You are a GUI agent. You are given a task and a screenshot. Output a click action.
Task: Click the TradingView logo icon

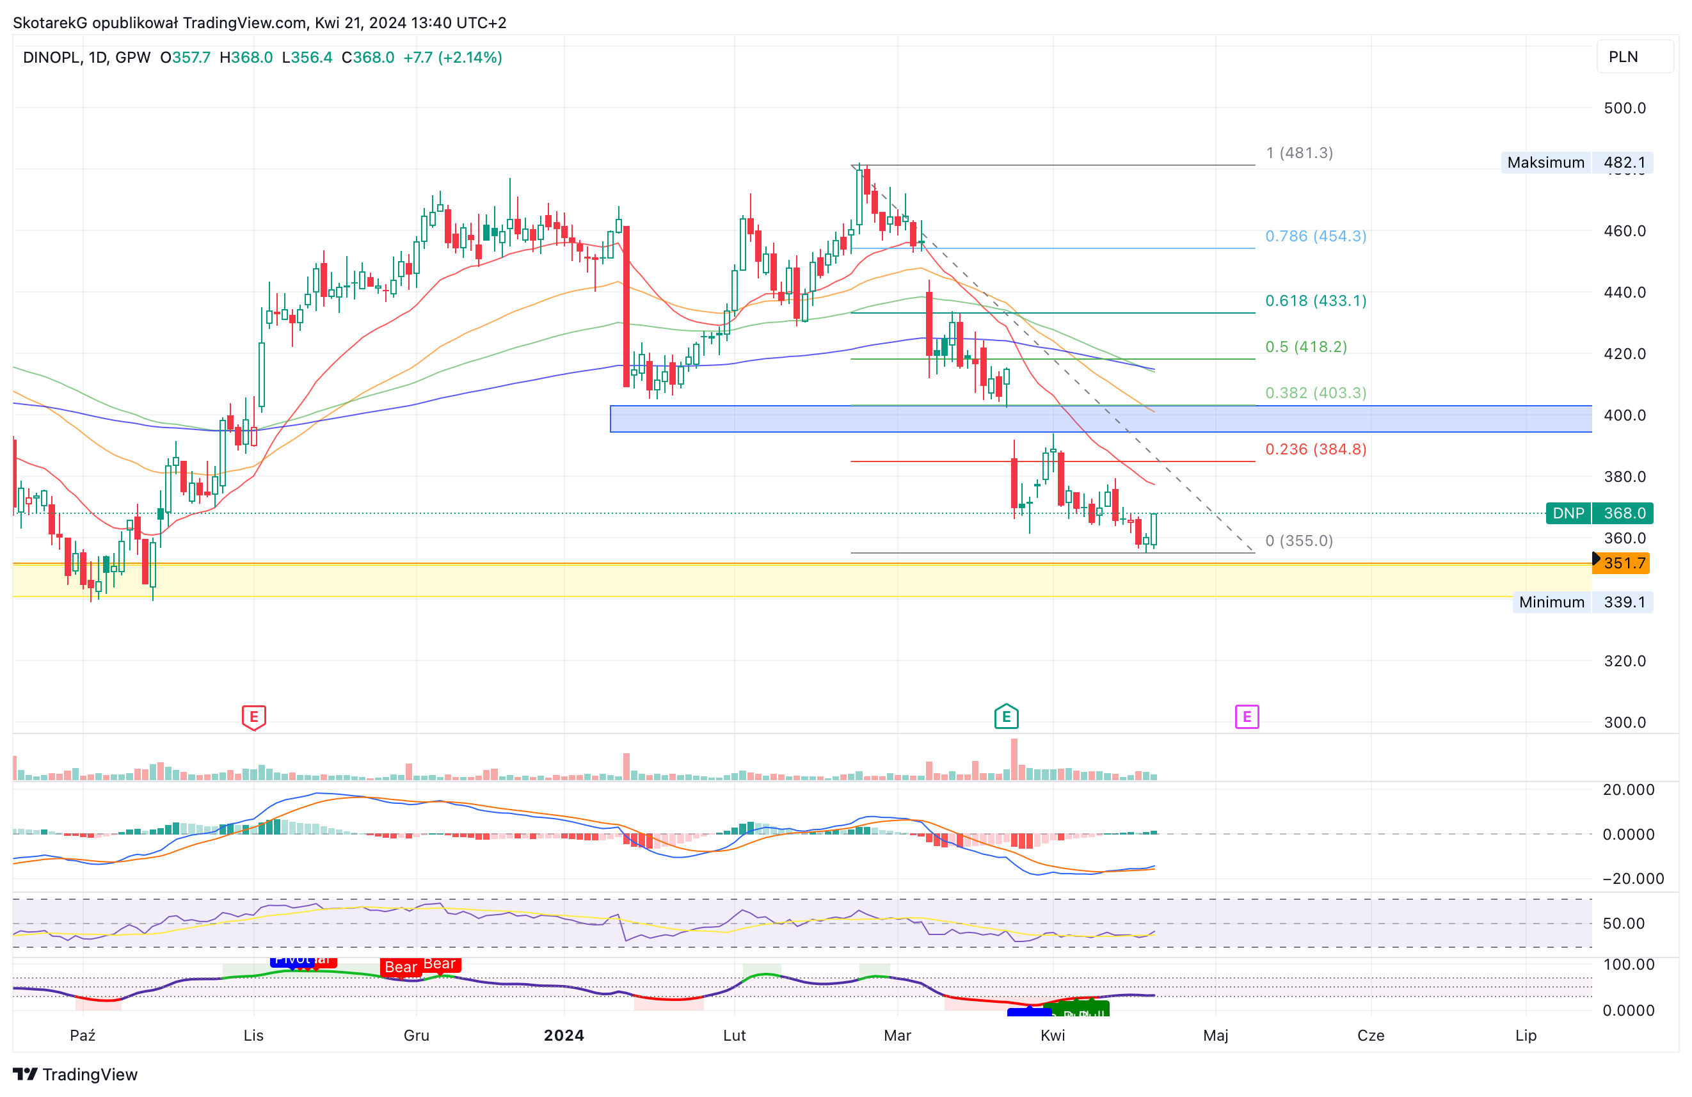click(x=25, y=1073)
